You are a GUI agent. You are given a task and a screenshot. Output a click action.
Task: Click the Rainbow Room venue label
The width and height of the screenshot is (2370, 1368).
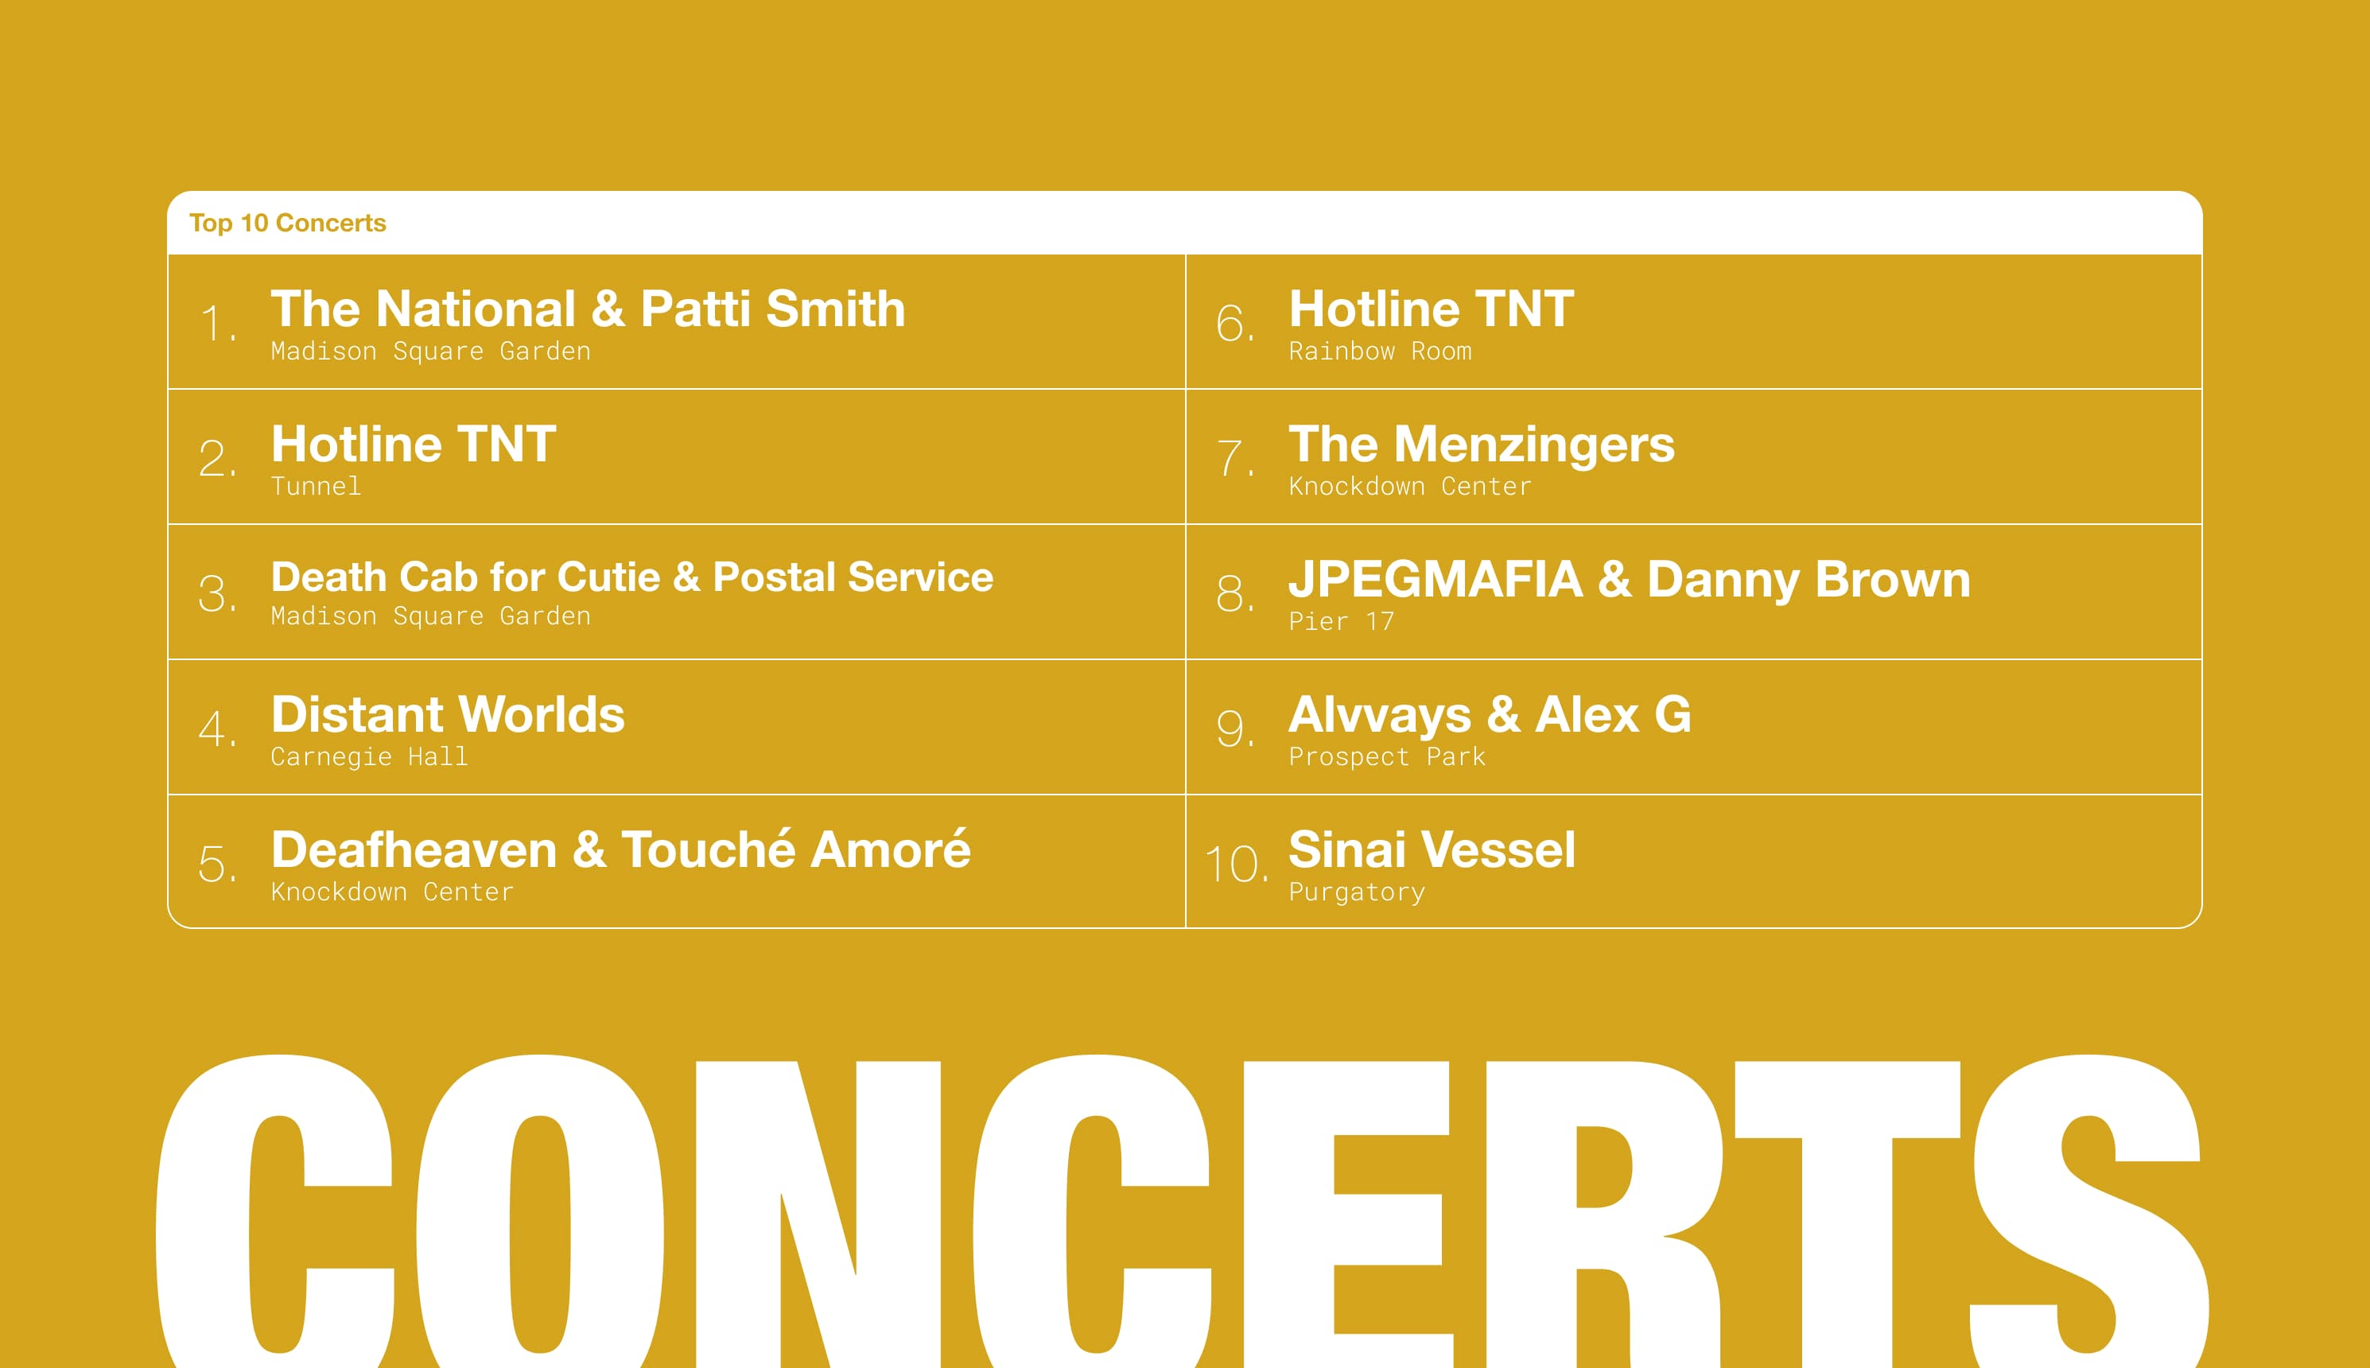click(1380, 352)
